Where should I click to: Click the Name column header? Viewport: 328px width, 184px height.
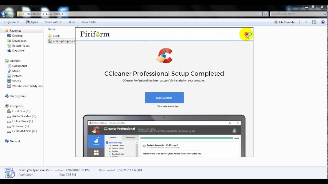pos(52,29)
